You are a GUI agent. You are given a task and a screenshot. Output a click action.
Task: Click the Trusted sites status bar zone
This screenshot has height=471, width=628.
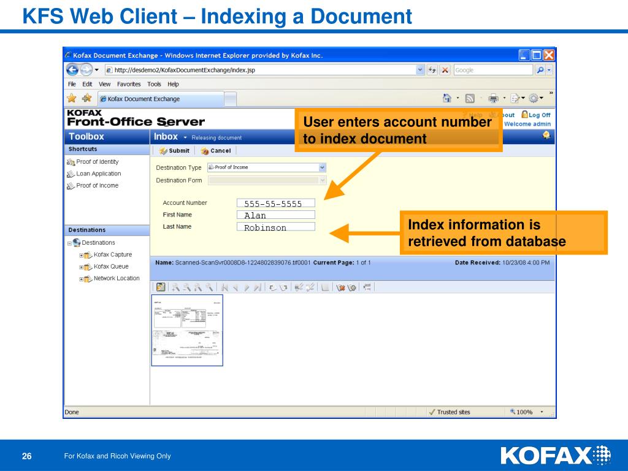(450, 412)
